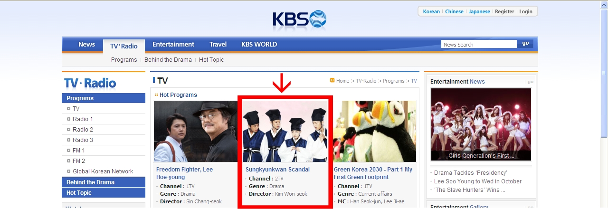Image resolution: width=608 pixels, height=209 pixels.
Task: Click the go search button
Action: click(x=525, y=44)
